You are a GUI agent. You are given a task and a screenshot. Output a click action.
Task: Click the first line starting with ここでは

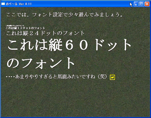click(65, 14)
